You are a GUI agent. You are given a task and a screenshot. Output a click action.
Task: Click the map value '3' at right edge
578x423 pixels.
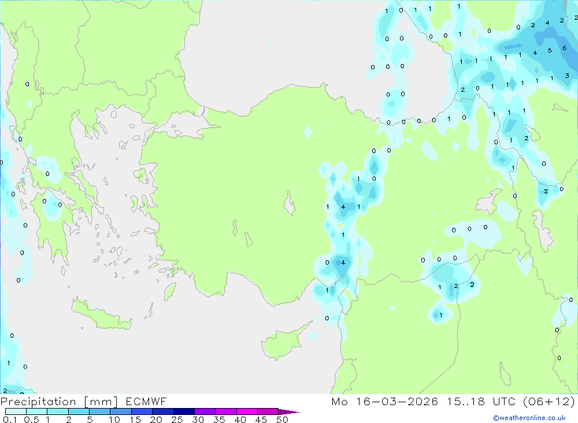click(567, 76)
